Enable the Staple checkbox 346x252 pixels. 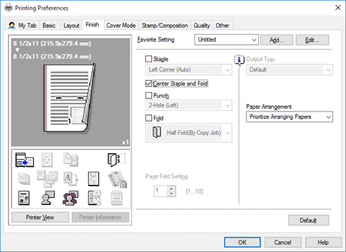click(149, 59)
